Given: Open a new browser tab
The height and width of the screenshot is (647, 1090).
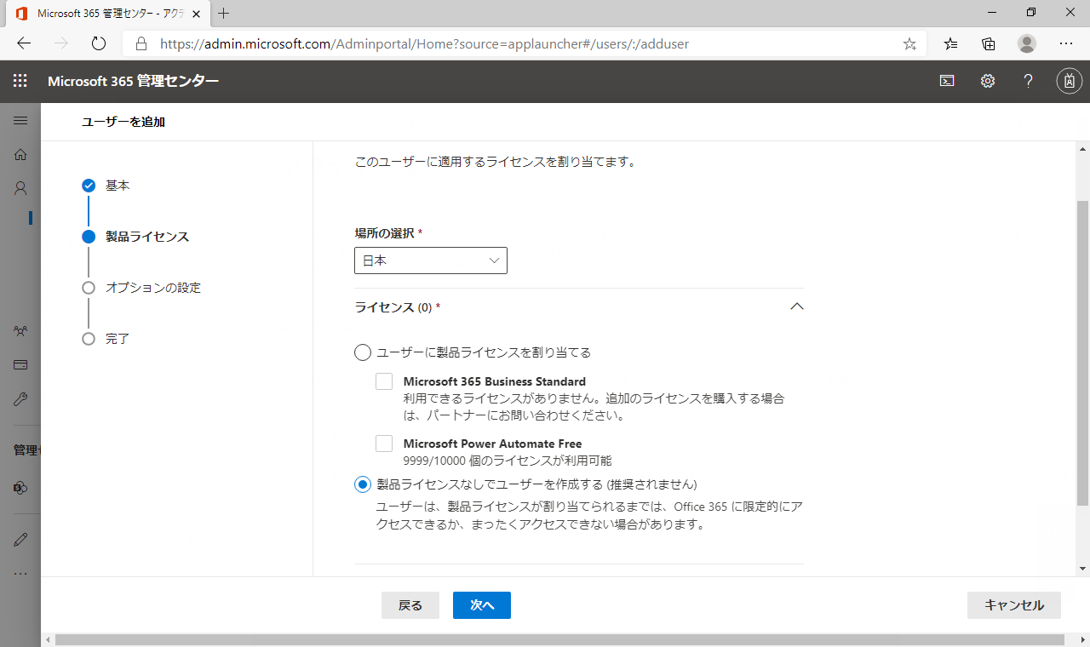Looking at the screenshot, I should [x=224, y=14].
